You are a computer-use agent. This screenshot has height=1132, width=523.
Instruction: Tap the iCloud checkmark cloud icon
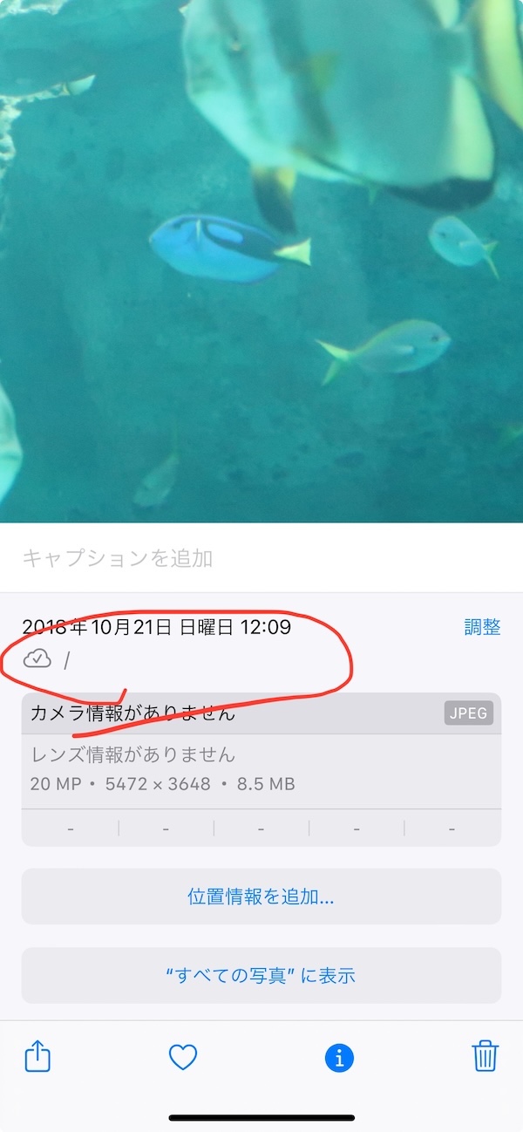tap(37, 660)
